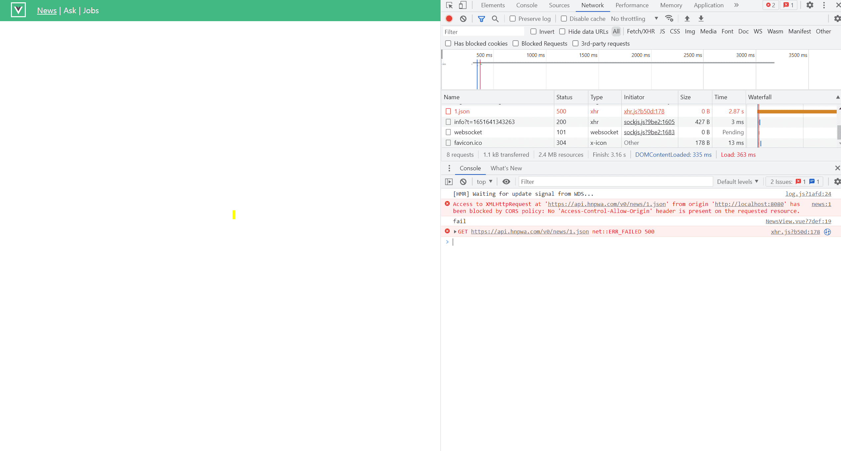Image resolution: width=841 pixels, height=451 pixels.
Task: Tick the Blocked Requests checkbox
Action: pyautogui.click(x=516, y=44)
